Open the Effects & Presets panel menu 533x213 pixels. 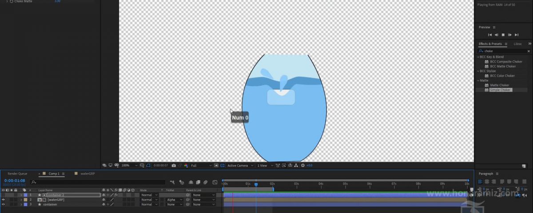pos(506,44)
